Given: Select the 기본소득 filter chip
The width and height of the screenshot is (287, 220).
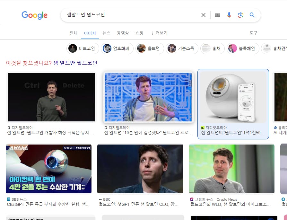Looking at the screenshot, I should tap(182, 48).
